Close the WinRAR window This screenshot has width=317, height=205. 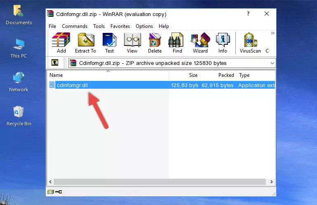pyautogui.click(x=267, y=14)
